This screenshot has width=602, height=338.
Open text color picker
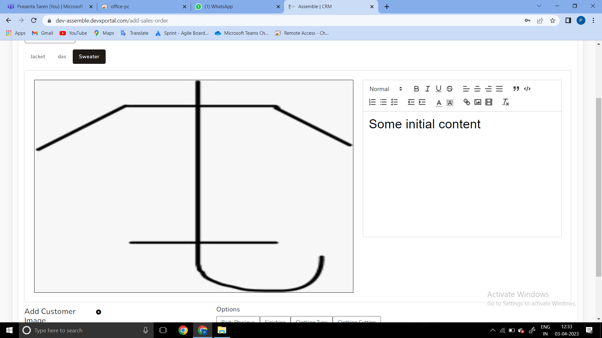point(439,102)
